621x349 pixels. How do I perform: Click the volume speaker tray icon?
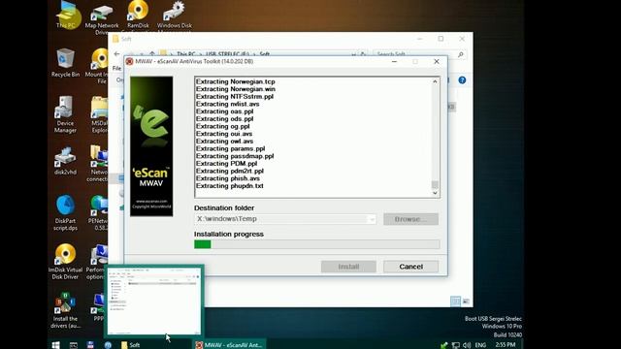click(x=467, y=345)
